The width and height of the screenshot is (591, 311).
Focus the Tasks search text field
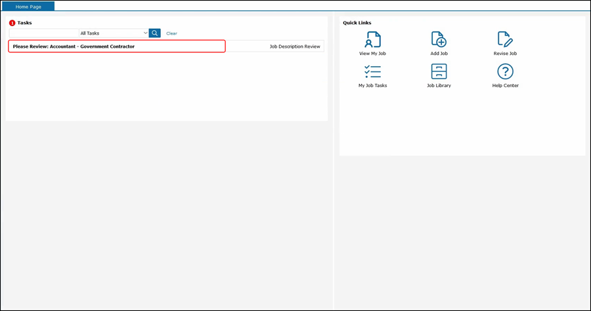[43, 33]
